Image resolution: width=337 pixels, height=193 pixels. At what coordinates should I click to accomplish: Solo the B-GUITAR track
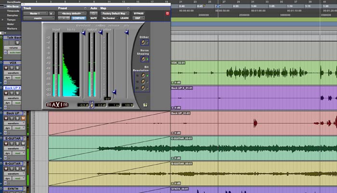point(17,169)
